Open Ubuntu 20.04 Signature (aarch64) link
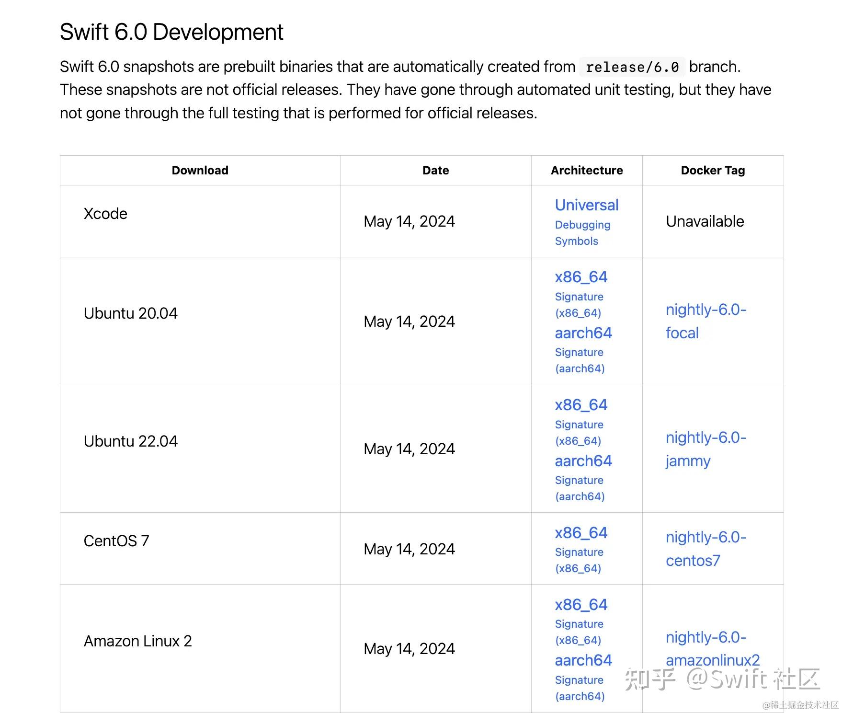This screenshot has height=713, width=842. coord(580,360)
